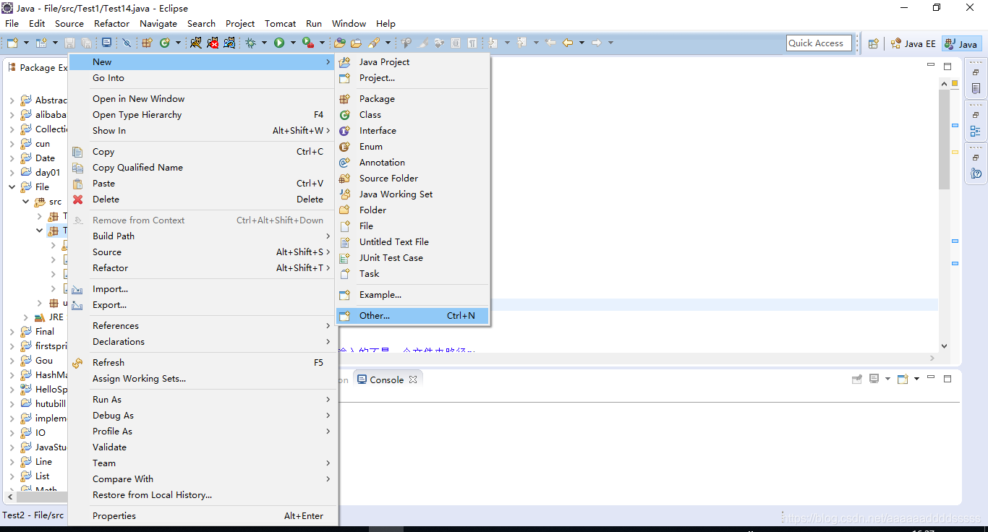Open the Open Console dropdown arrow
The image size is (988, 532).
[916, 379]
